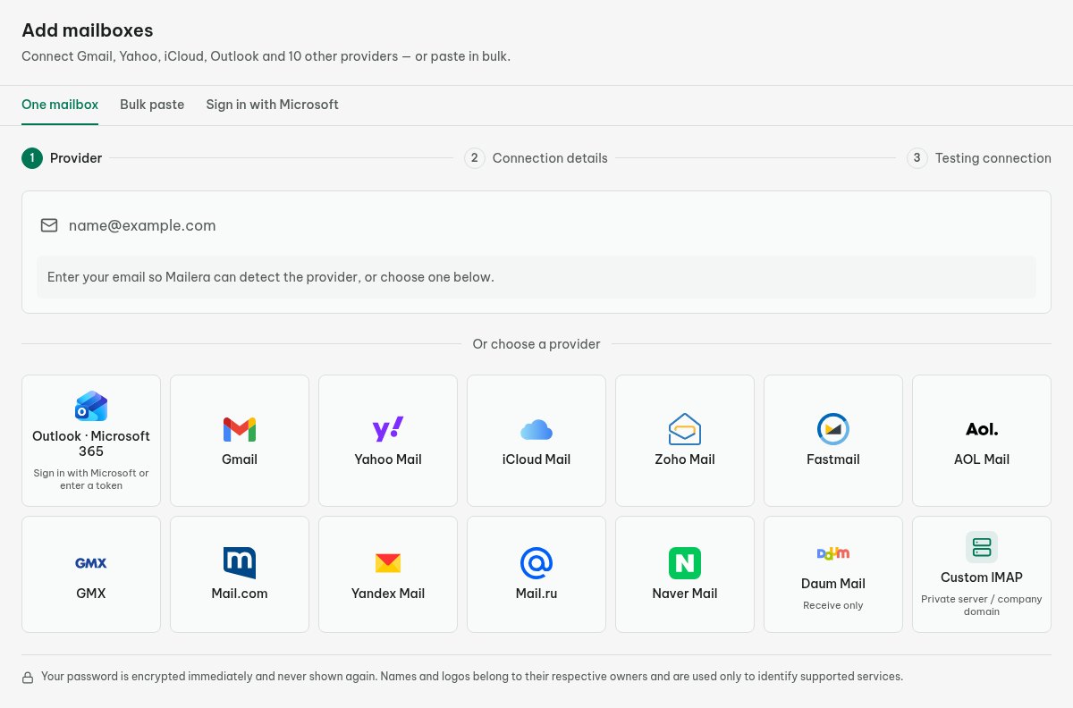
Task: Select step 3 Testing connection
Action: 978,158
